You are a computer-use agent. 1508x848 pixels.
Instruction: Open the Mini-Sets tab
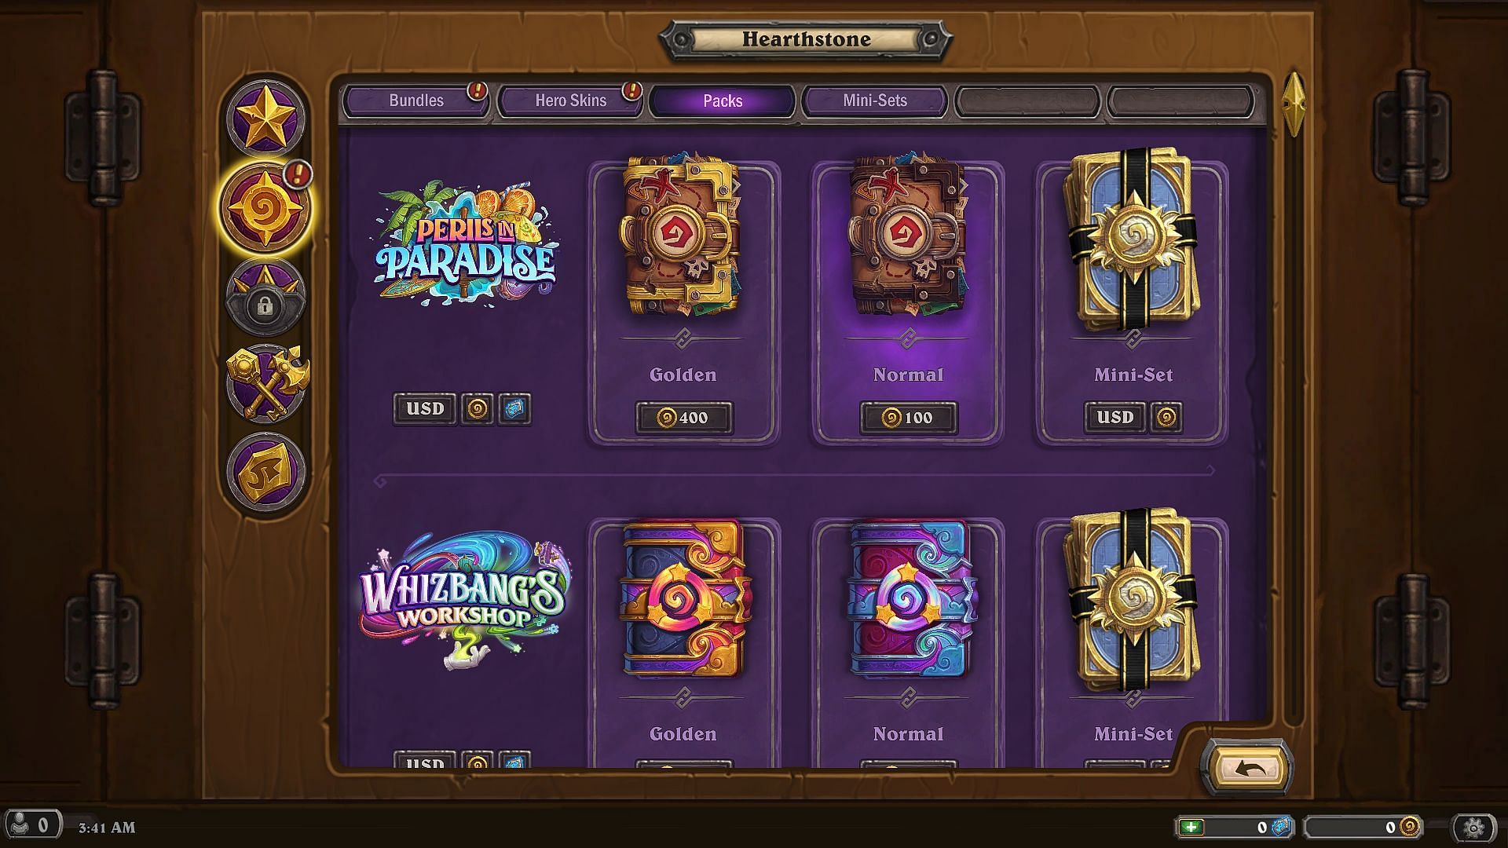pyautogui.click(x=875, y=101)
